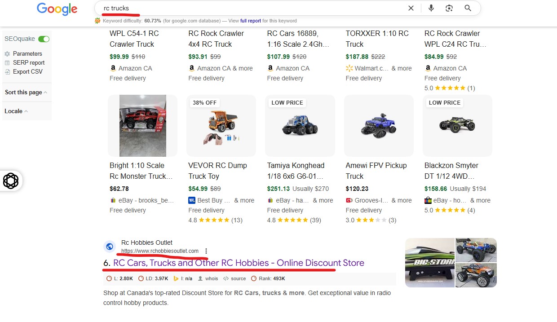This screenshot has height=322, width=557.
Task: Click Best Buy logo under VEVOR RC Dump Truck
Action: click(192, 200)
